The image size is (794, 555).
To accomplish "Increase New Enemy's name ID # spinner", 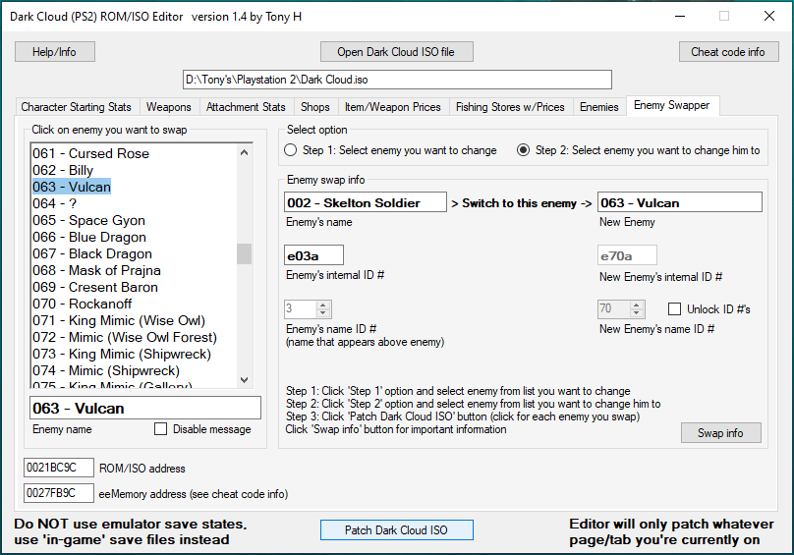I will pyautogui.click(x=637, y=305).
